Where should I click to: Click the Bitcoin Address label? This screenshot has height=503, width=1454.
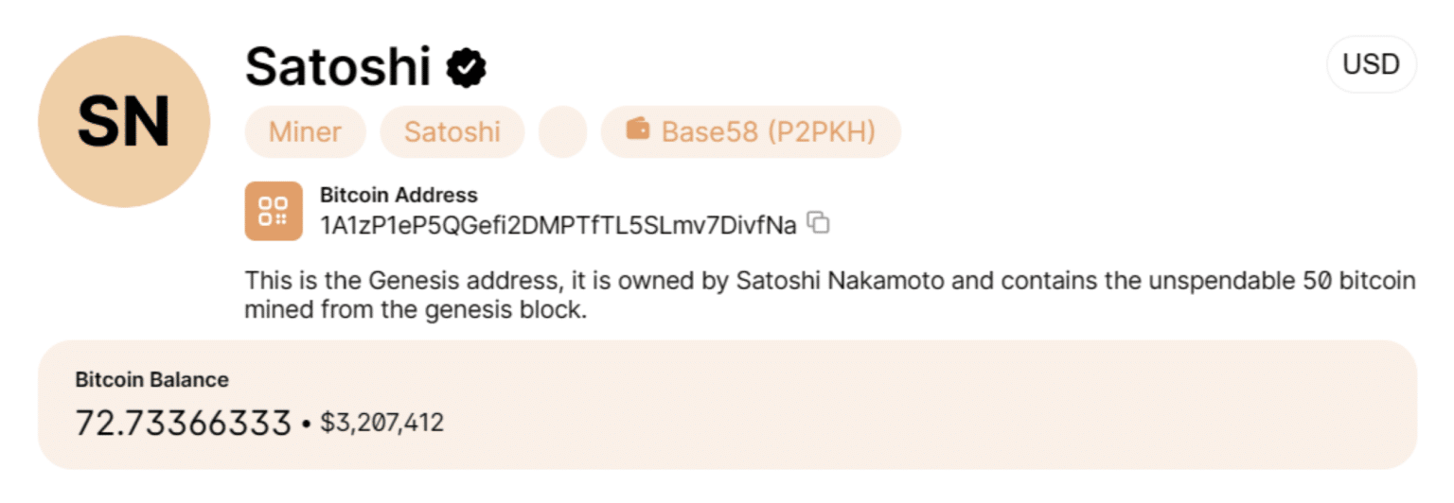(399, 196)
